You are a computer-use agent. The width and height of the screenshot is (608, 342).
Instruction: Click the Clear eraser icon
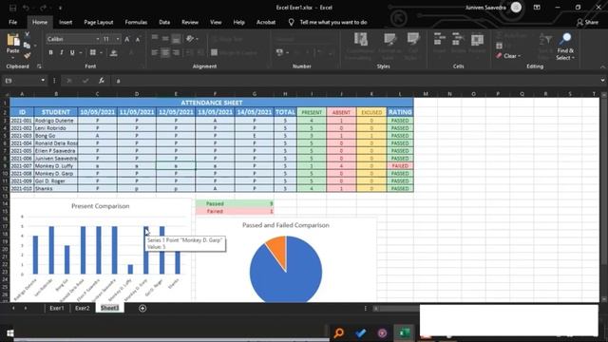click(x=499, y=56)
